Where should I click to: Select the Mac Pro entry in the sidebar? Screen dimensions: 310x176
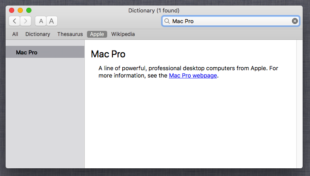click(x=45, y=52)
